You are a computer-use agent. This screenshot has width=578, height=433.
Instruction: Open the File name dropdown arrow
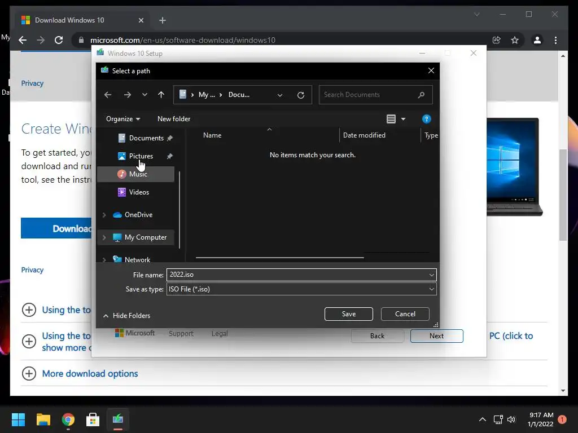pos(432,275)
